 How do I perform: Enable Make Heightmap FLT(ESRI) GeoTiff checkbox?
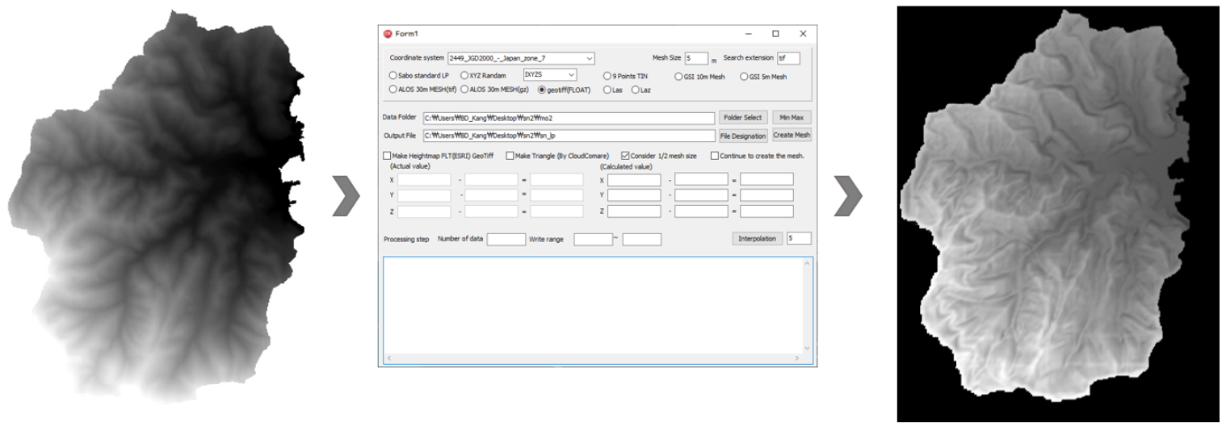tap(386, 156)
